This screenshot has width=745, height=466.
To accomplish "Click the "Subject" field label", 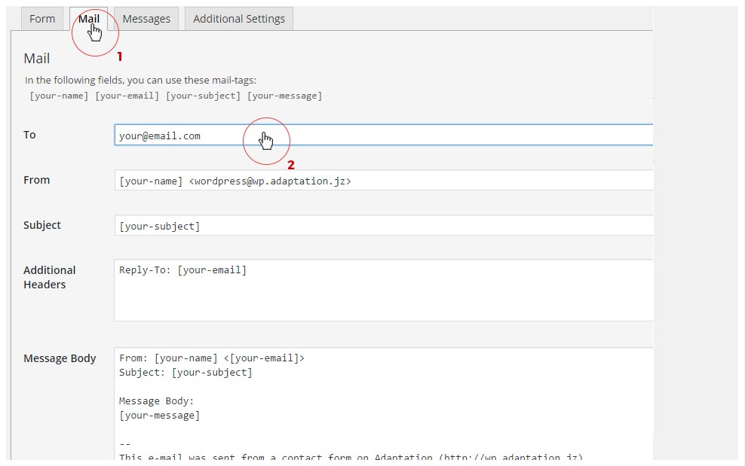I will (42, 225).
